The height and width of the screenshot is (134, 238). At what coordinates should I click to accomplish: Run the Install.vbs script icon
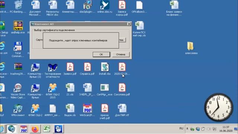click(104, 69)
